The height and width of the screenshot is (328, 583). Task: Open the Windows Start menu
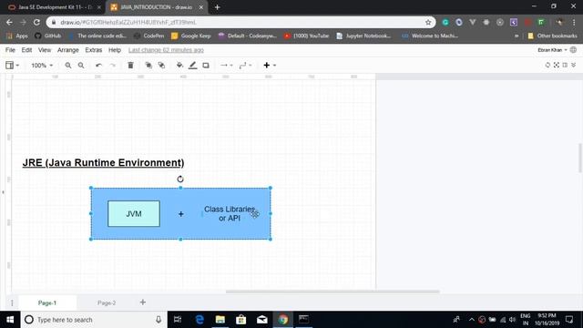pyautogui.click(x=10, y=320)
